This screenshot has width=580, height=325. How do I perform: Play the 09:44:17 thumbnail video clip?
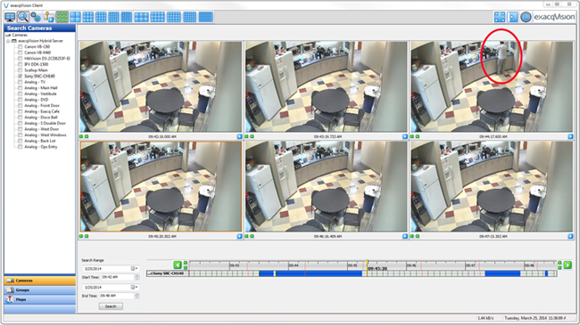click(570, 136)
